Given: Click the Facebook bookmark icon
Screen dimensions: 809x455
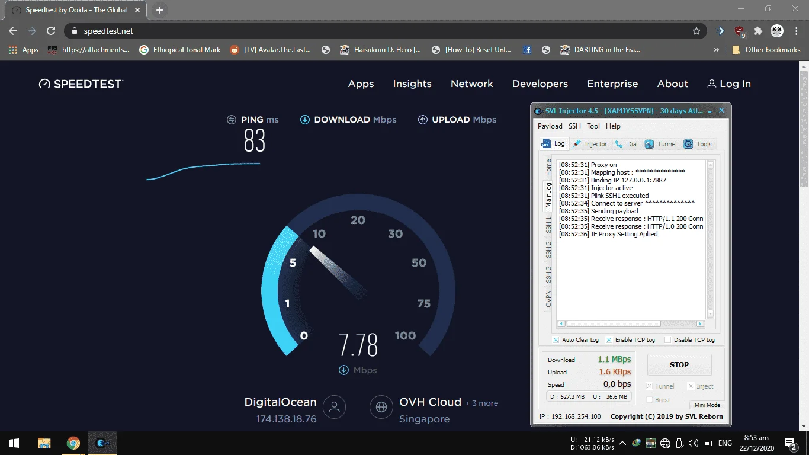Looking at the screenshot, I should click(527, 50).
